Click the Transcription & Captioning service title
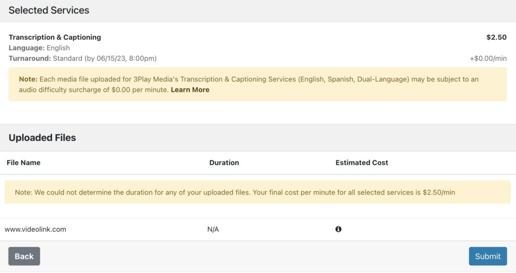The image size is (516, 273). [x=55, y=37]
